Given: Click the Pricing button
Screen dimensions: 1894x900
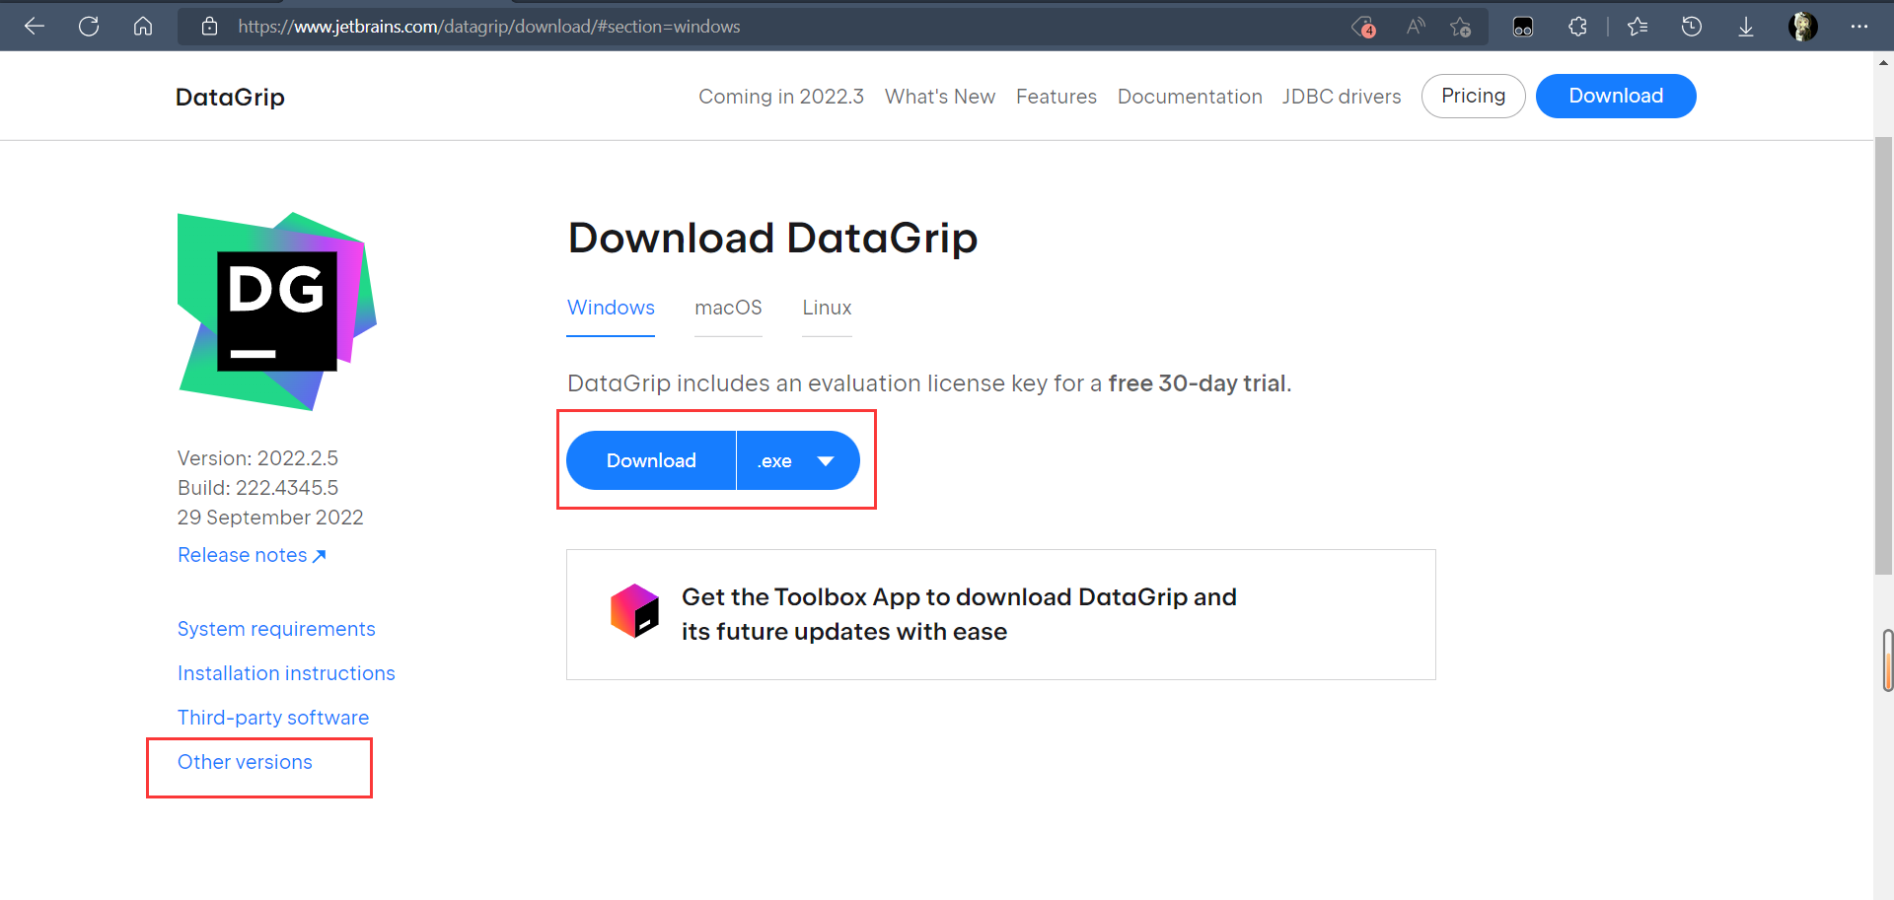Looking at the screenshot, I should [x=1474, y=96].
